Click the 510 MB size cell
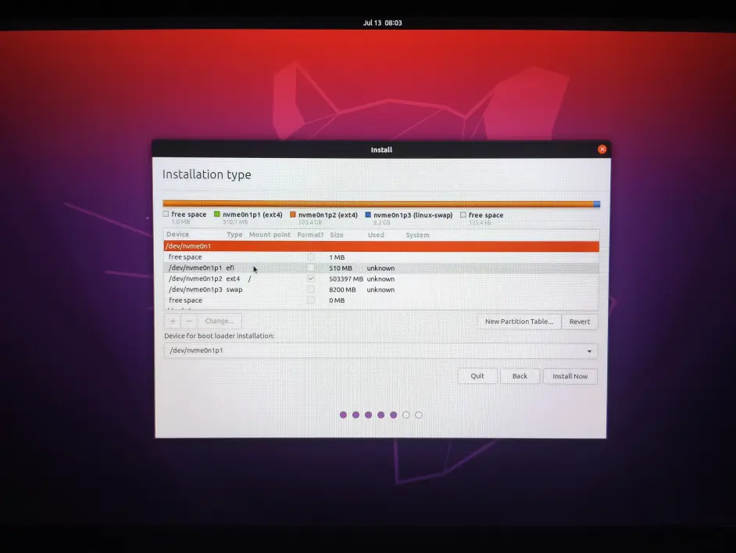 pyautogui.click(x=341, y=268)
